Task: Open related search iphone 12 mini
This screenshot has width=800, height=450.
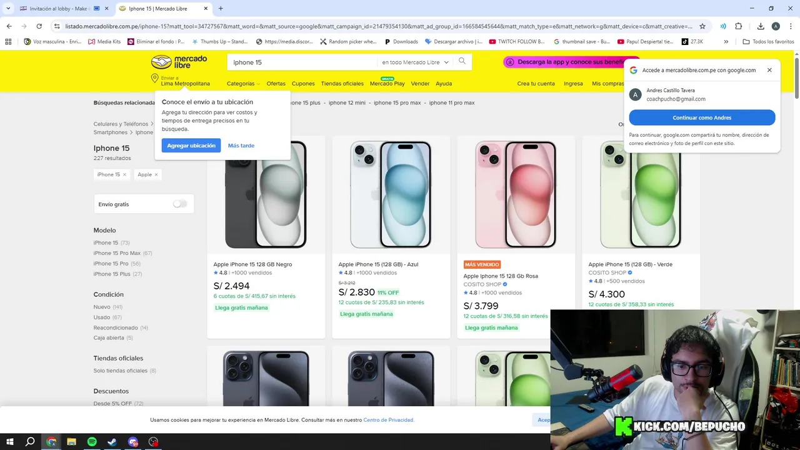Action: tap(347, 102)
